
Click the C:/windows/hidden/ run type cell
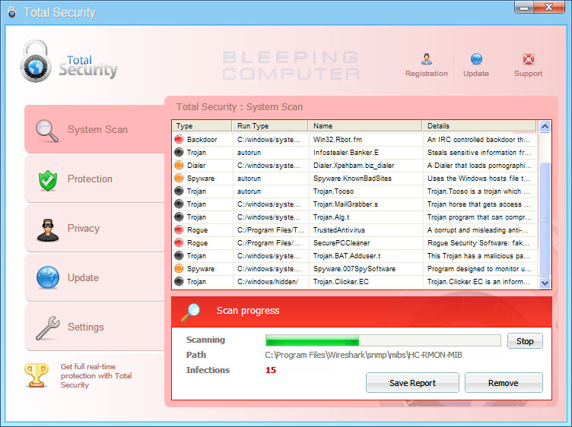tap(270, 282)
